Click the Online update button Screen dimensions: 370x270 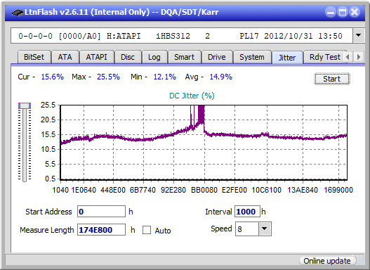point(327,261)
